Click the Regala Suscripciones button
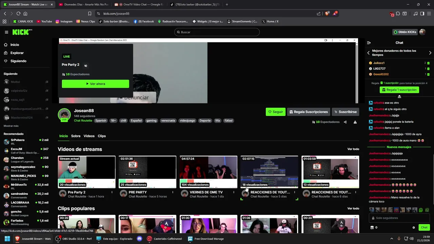Screen dimensions: 434x244 click(309, 112)
